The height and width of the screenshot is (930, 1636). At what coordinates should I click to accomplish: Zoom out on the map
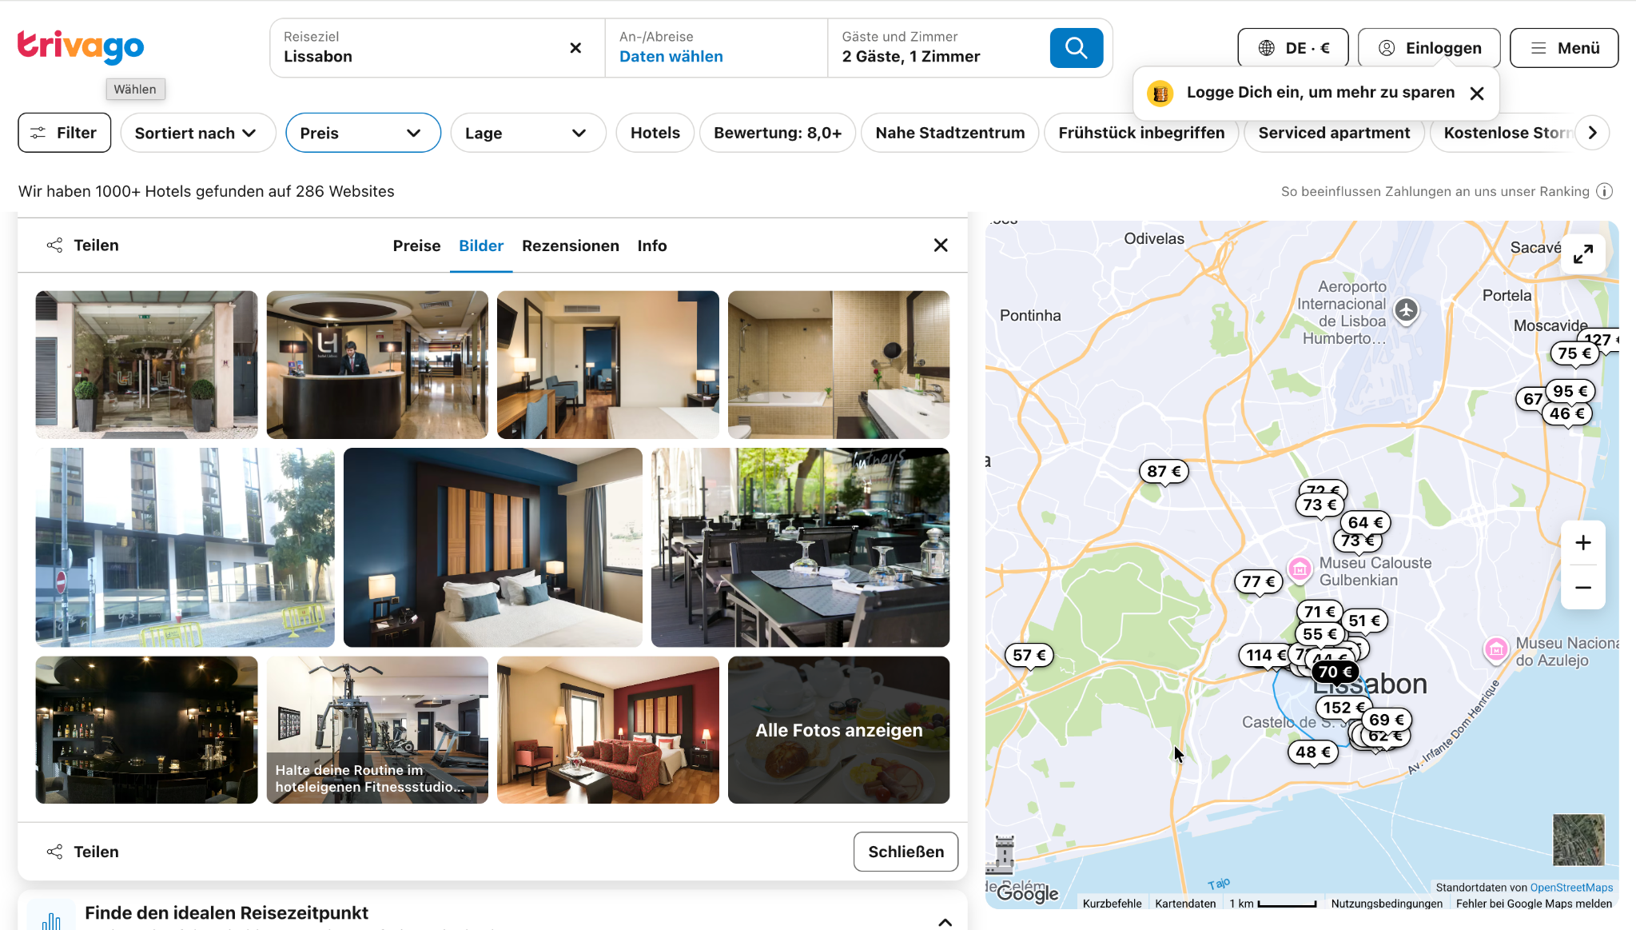1583,588
